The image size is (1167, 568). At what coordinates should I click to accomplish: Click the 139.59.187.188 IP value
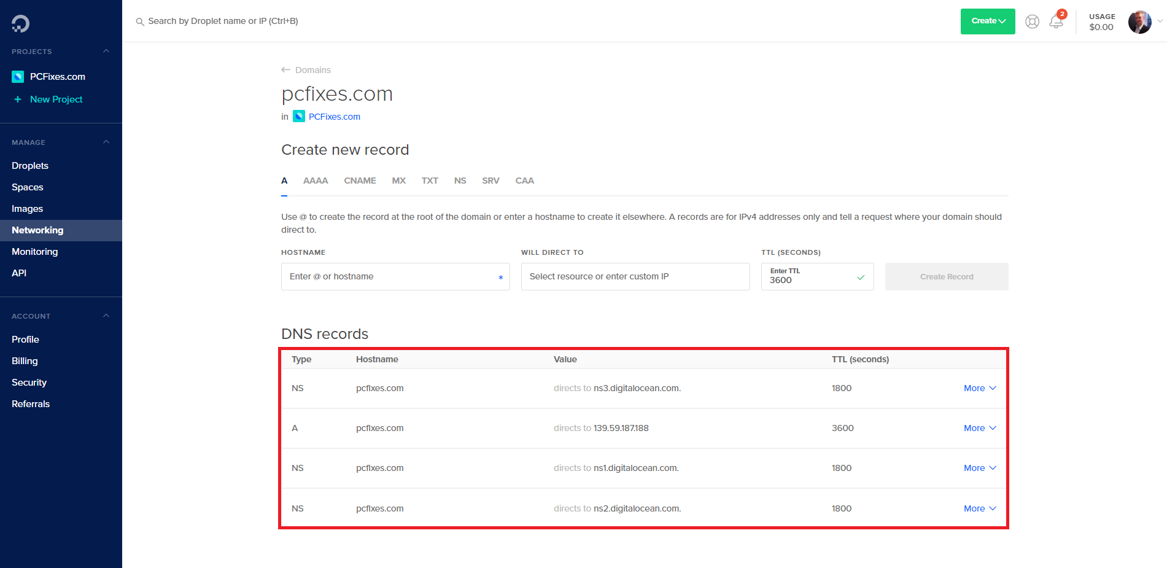621,429
